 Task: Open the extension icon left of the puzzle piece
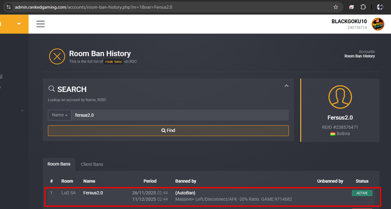[x=351, y=7]
